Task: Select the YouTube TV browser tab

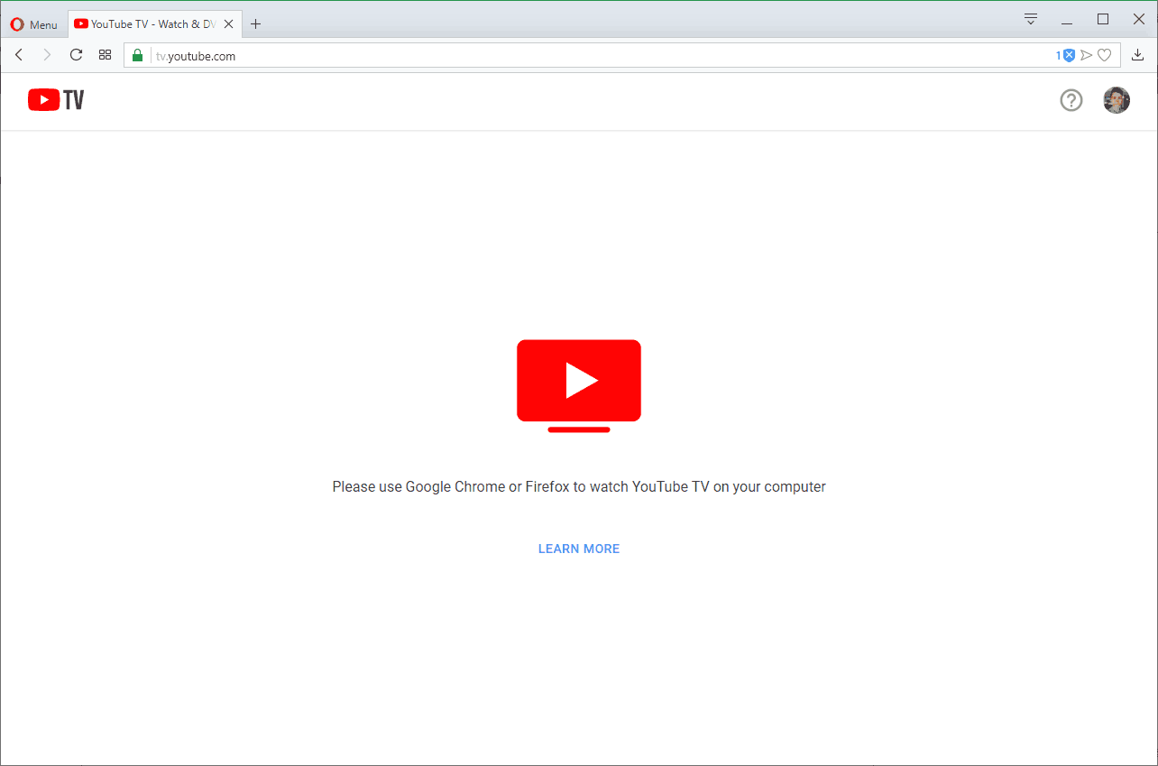Action: [x=144, y=24]
